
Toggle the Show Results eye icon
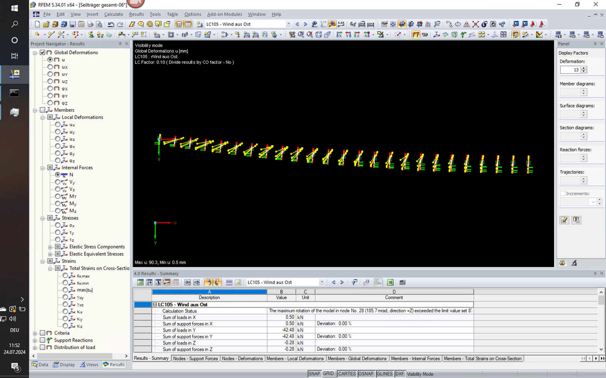pos(332,24)
